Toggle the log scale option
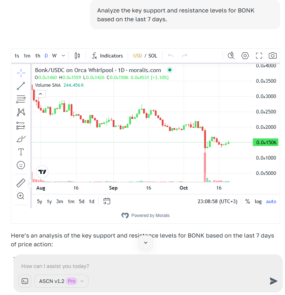 pyautogui.click(x=258, y=201)
